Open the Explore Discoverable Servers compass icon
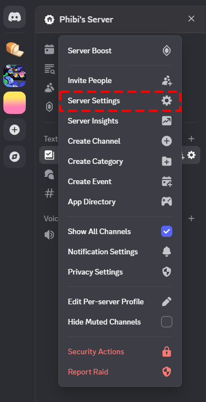Screen dimensions: 206x402 [15, 157]
